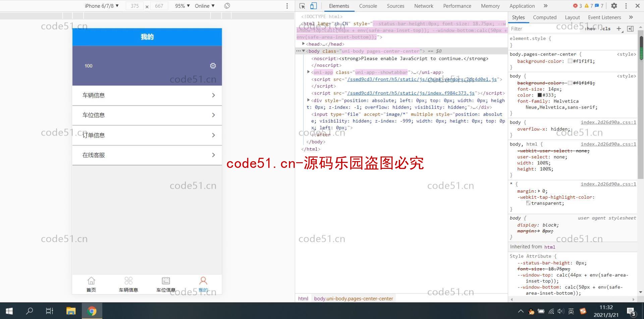Screen dimensions: 644x319
Task: Show more DevTools tabs chevron
Action: coord(546,6)
